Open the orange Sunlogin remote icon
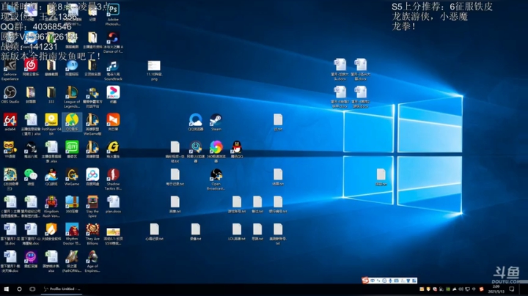This screenshot has width=528, height=296. pos(113,123)
